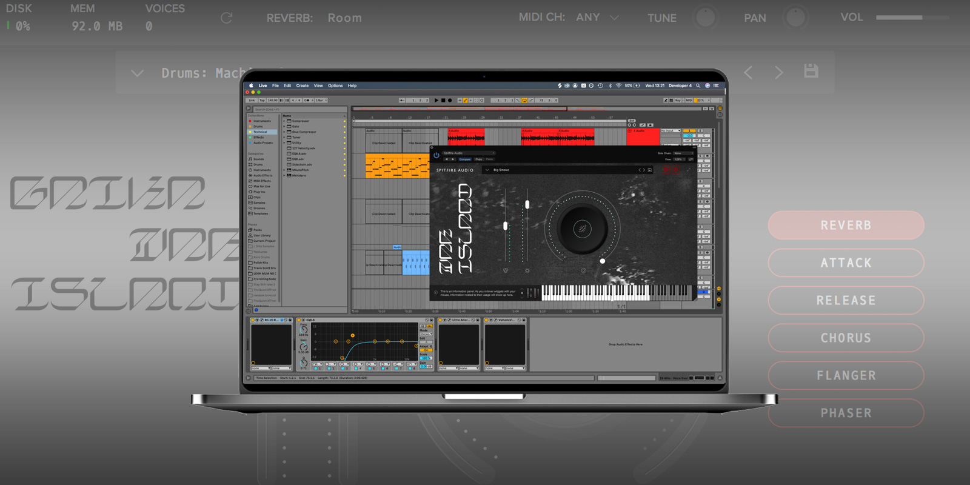The image size is (970, 485).
Task: Open the No Input dropdown on 1 Audio
Action: click(x=671, y=131)
